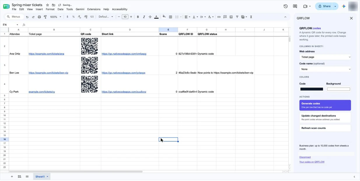
Task: Decrease decimal places
Action: (x=79, y=17)
